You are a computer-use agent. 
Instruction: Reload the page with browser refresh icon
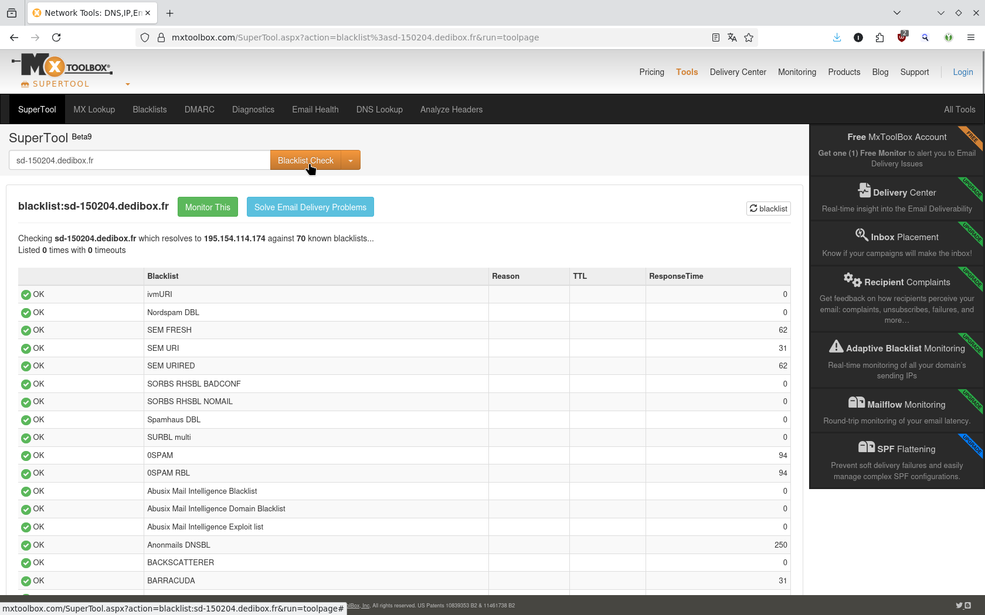coord(56,37)
